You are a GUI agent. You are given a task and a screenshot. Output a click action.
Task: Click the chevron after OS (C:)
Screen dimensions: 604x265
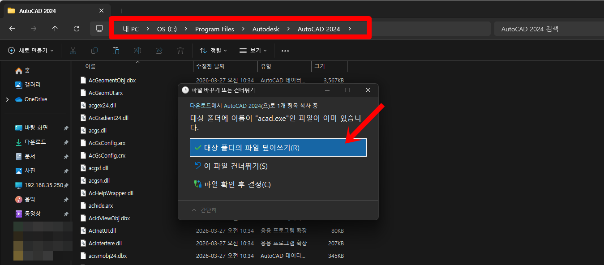pos(186,29)
